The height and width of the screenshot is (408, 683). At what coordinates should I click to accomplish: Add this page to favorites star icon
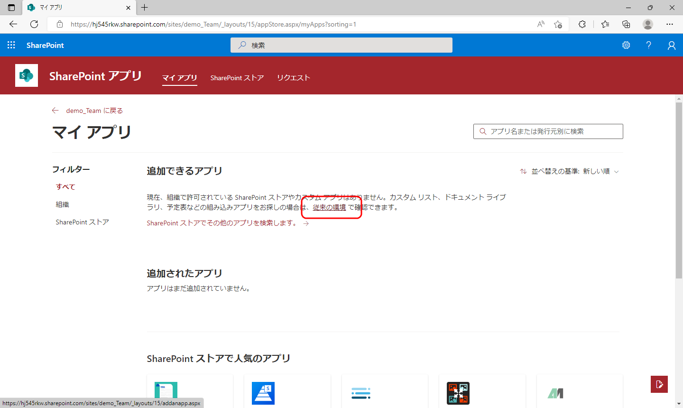pos(558,24)
